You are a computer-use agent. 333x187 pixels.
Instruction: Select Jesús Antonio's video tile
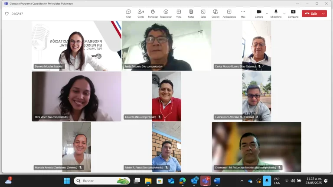tap(166, 46)
